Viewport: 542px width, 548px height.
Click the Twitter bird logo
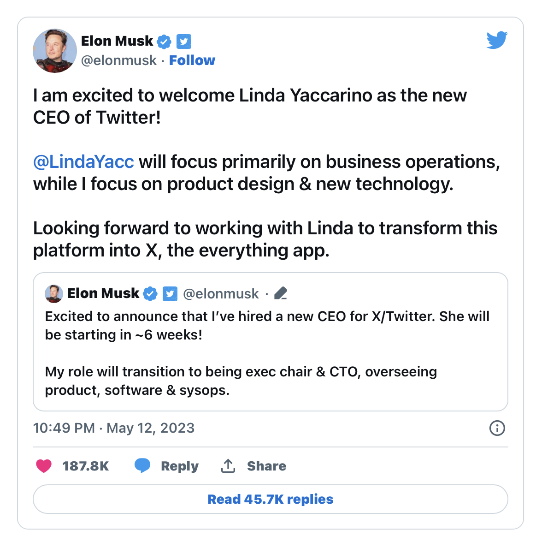(496, 41)
